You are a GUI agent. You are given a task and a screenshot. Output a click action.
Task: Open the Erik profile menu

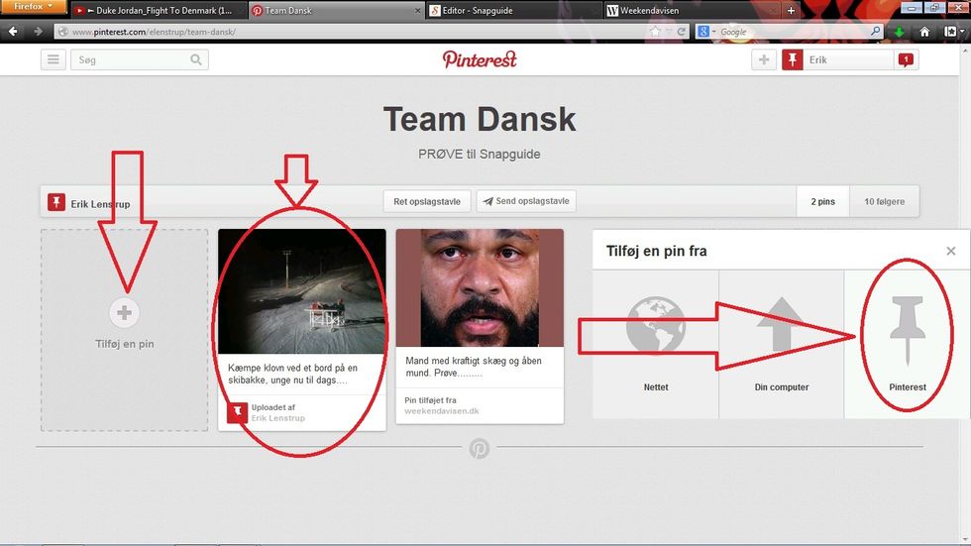point(837,59)
